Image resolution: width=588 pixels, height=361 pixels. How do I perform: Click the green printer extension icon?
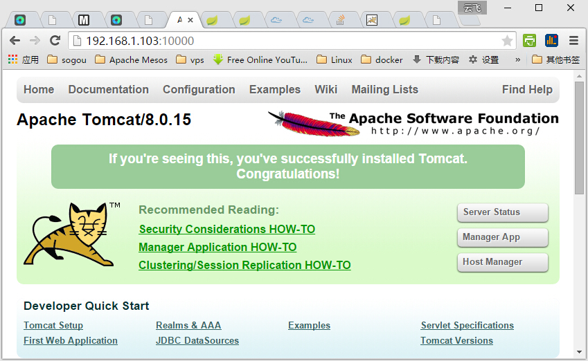[530, 40]
